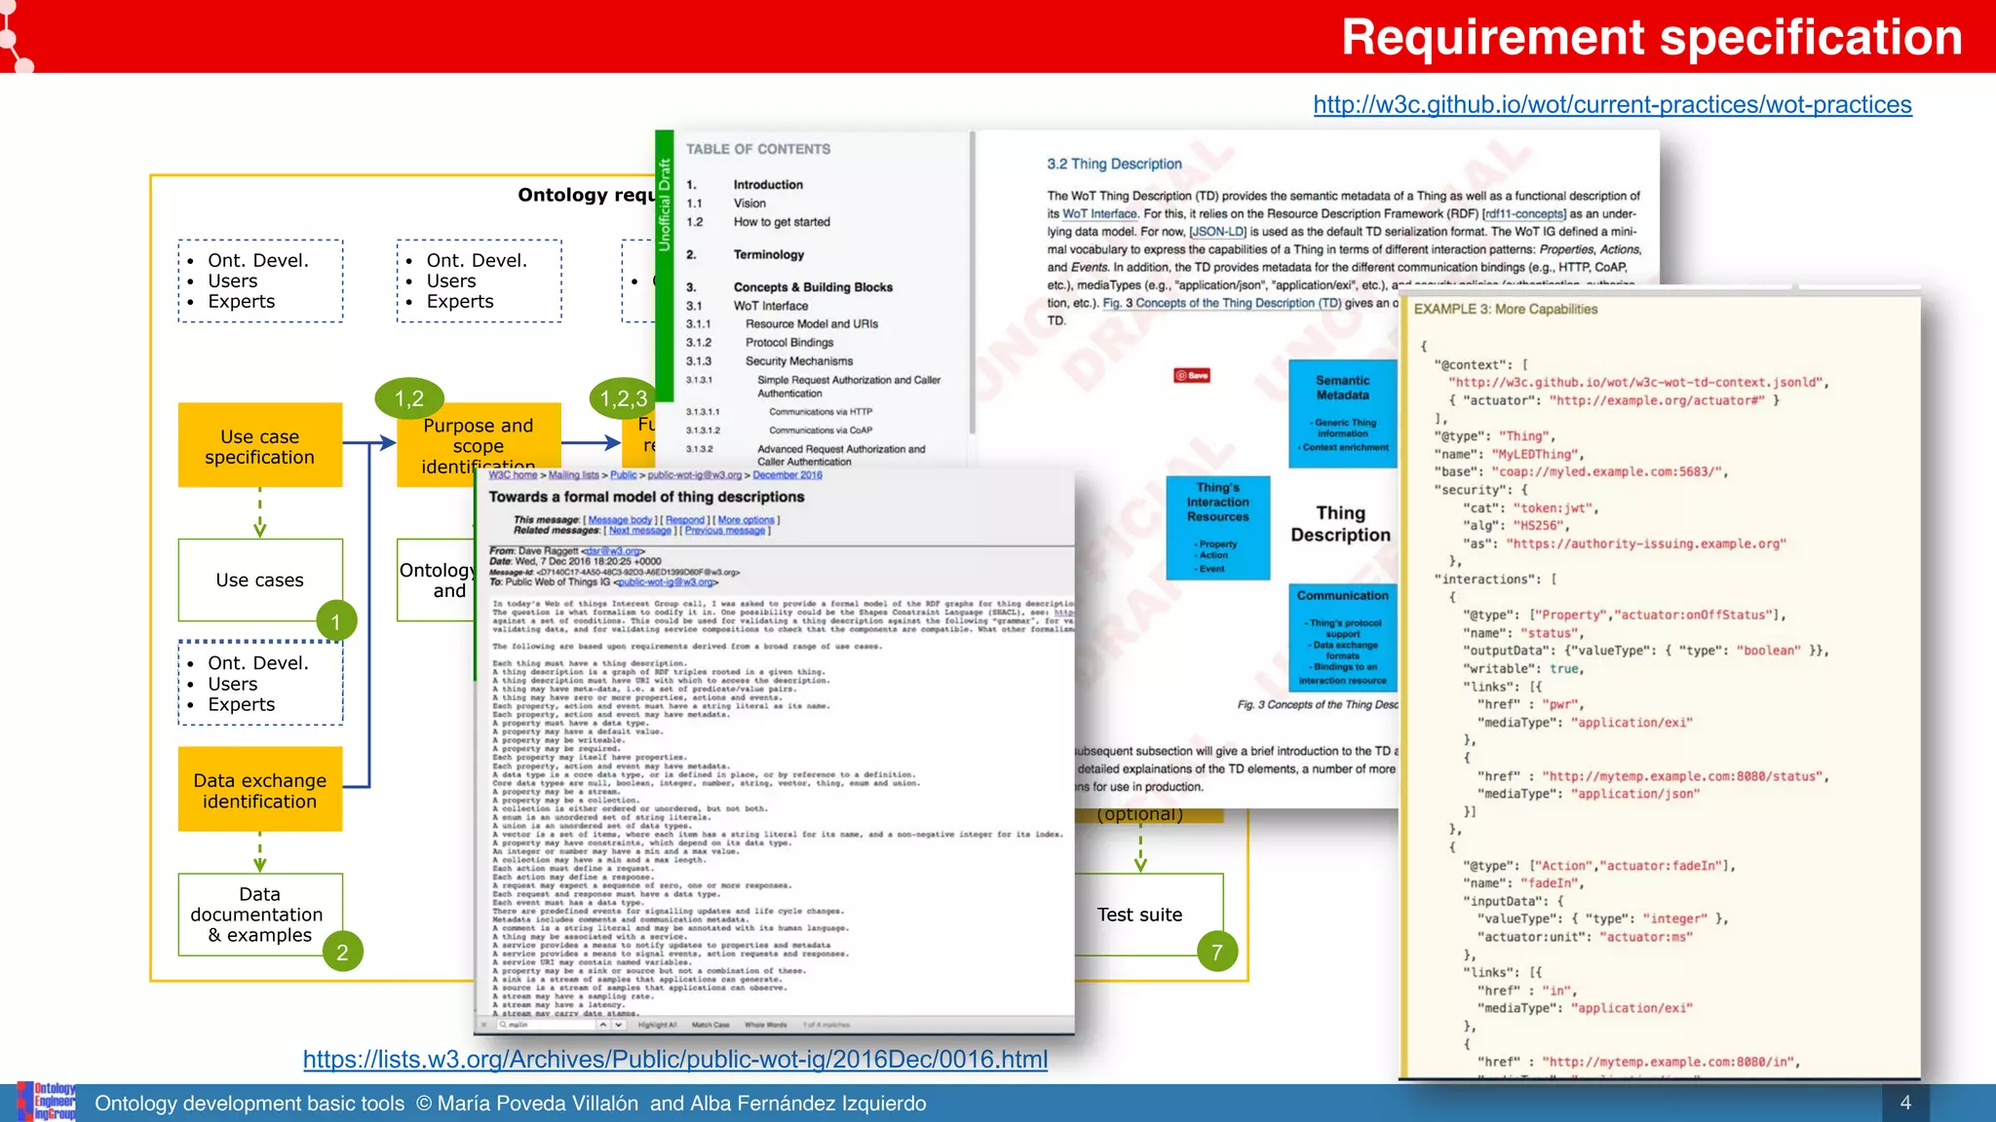The image size is (1996, 1122).
Task: Click the Requirement specification slide title
Action: 1652,37
